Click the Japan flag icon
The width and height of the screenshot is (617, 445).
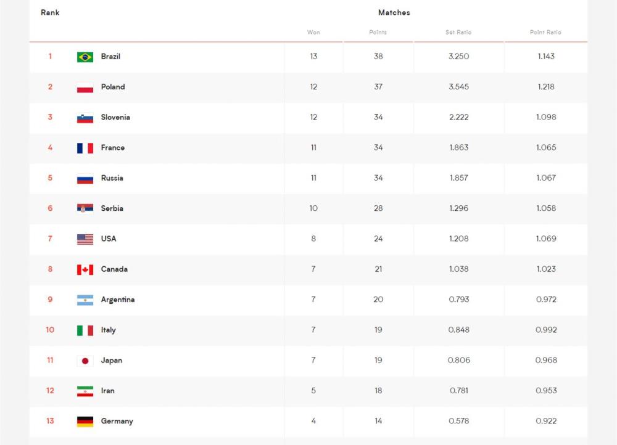click(85, 361)
